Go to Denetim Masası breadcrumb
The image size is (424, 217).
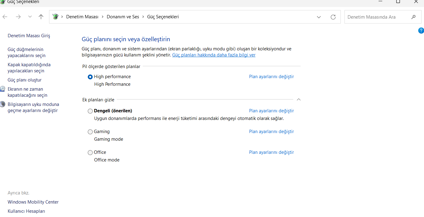pyautogui.click(x=82, y=17)
